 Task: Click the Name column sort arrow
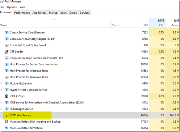click(54, 19)
